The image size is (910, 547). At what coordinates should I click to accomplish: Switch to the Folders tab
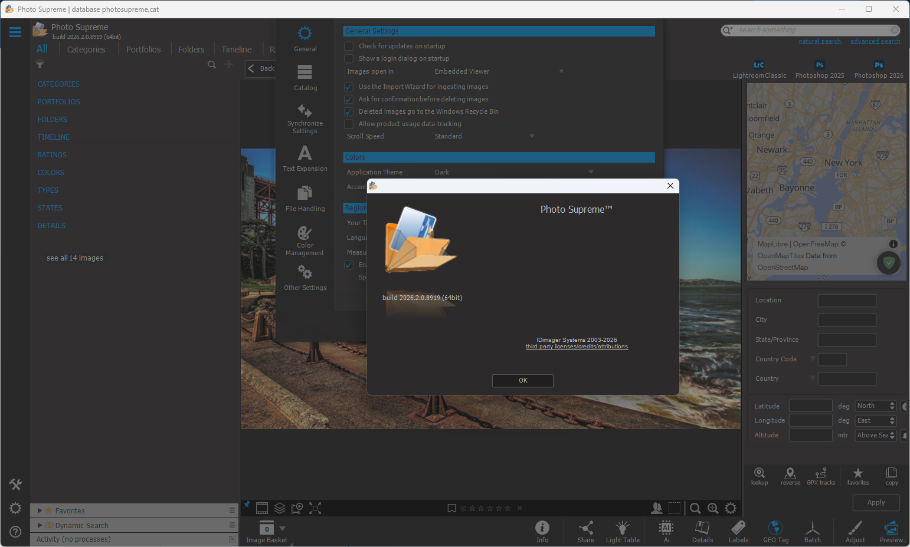191,50
